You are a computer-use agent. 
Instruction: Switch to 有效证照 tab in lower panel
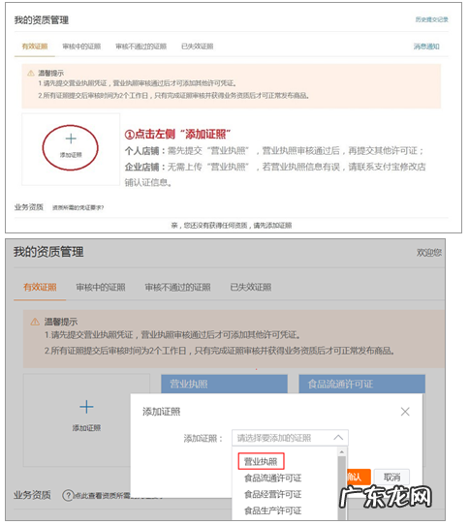40,287
